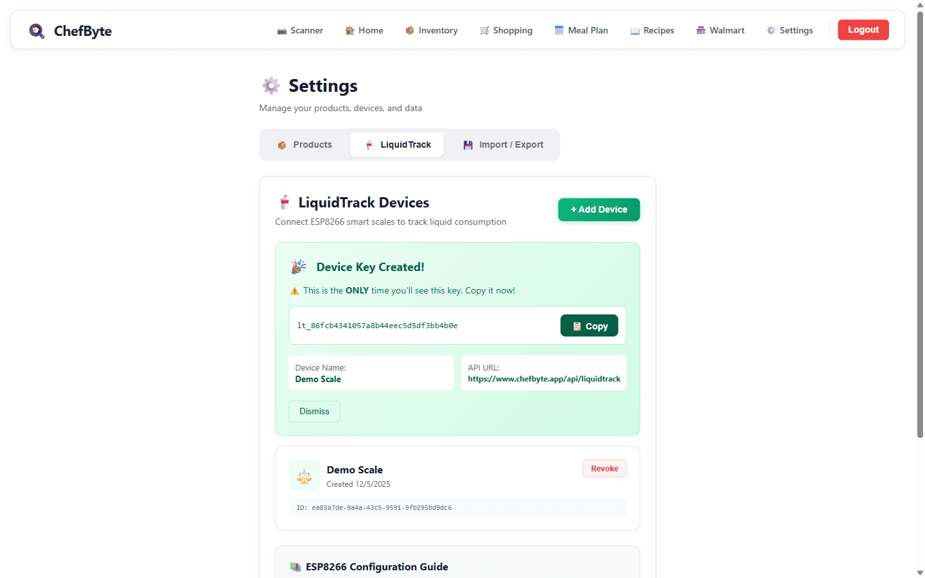Image resolution: width=925 pixels, height=578 pixels.
Task: Copy the generated device key
Action: [589, 326]
